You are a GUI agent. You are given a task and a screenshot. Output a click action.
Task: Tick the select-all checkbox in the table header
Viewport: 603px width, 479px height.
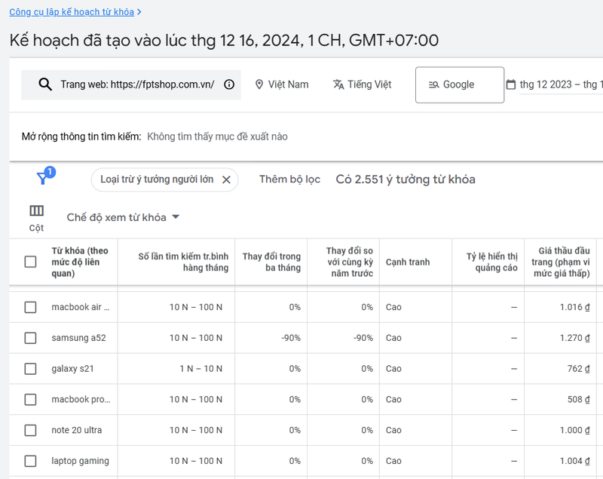pyautogui.click(x=30, y=262)
